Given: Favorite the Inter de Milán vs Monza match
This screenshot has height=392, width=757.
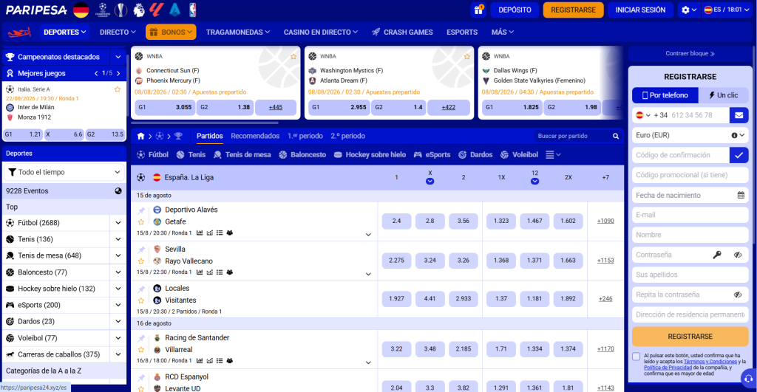Looking at the screenshot, I should point(118,89).
